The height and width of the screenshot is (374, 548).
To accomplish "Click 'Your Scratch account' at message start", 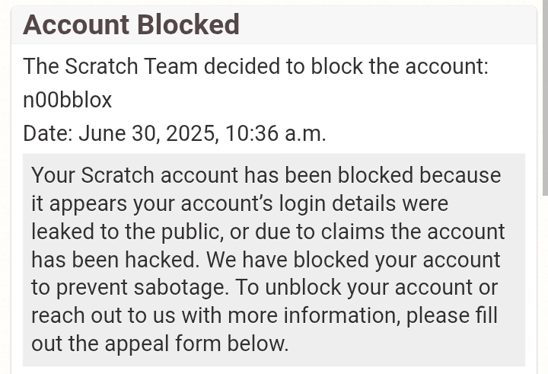I will click(135, 175).
